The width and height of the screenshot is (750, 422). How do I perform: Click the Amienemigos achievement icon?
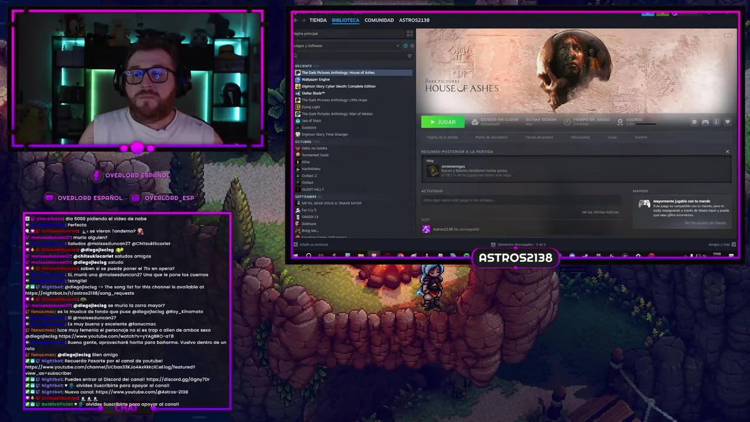[x=433, y=171]
